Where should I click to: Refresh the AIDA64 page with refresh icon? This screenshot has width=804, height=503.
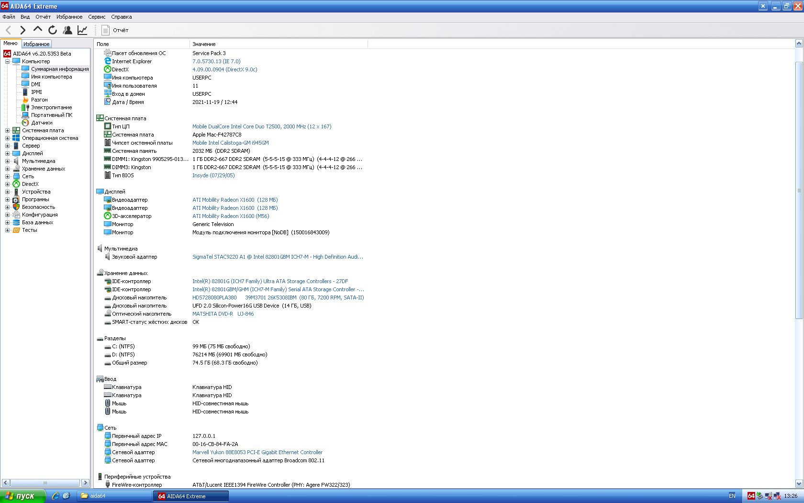coord(53,30)
